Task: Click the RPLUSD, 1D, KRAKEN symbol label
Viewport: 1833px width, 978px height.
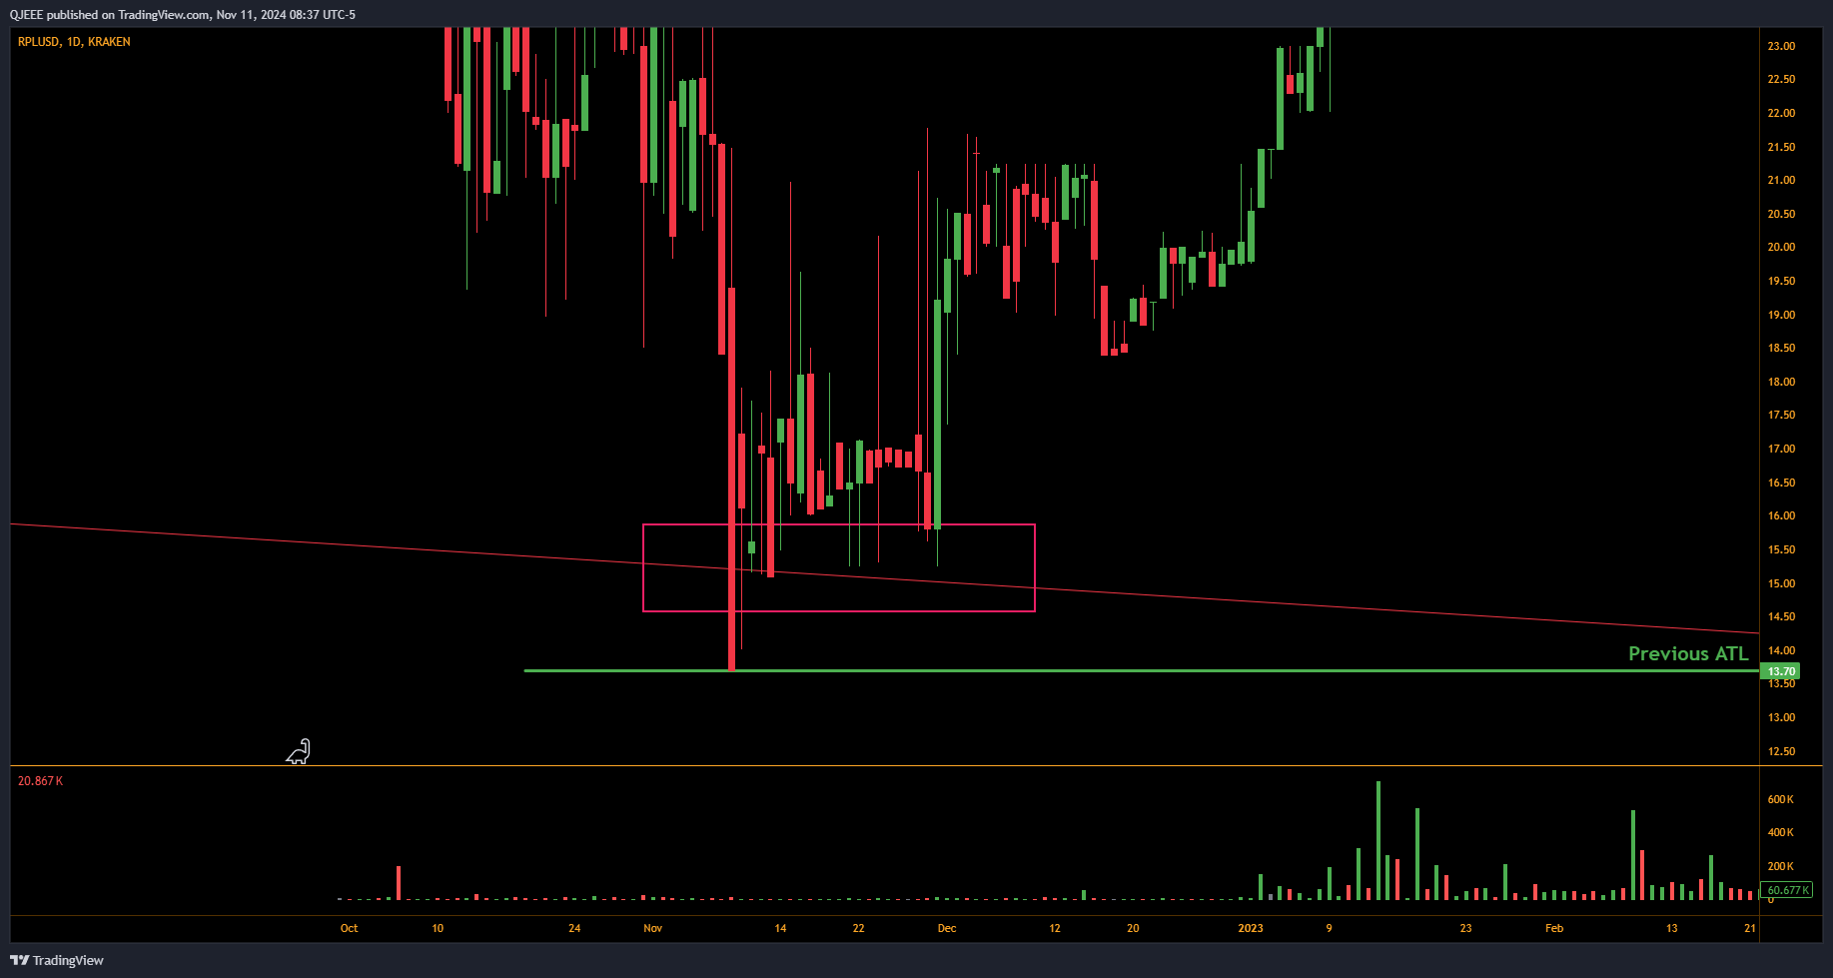Action: point(74,42)
